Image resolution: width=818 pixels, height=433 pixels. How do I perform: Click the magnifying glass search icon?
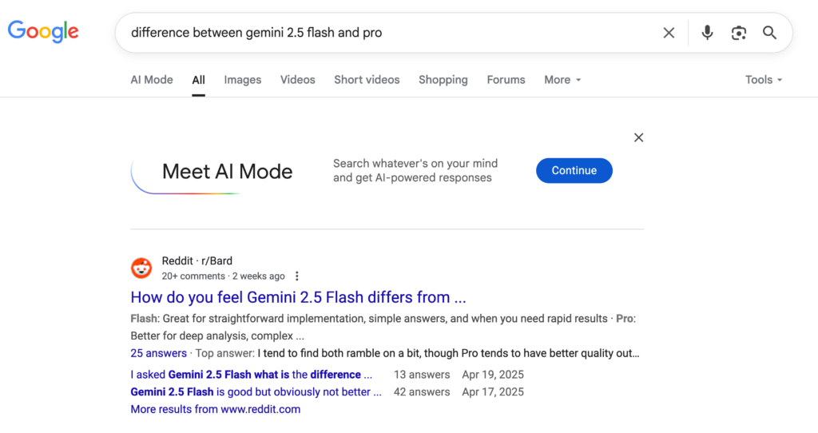click(x=769, y=33)
